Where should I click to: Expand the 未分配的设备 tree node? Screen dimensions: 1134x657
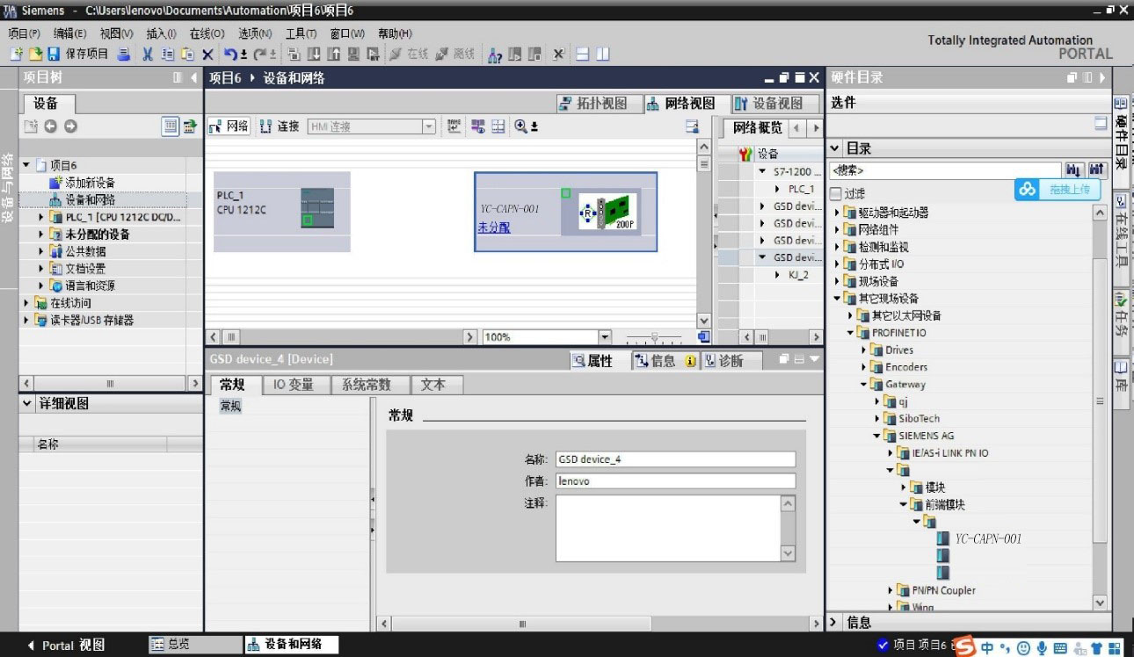coord(40,235)
